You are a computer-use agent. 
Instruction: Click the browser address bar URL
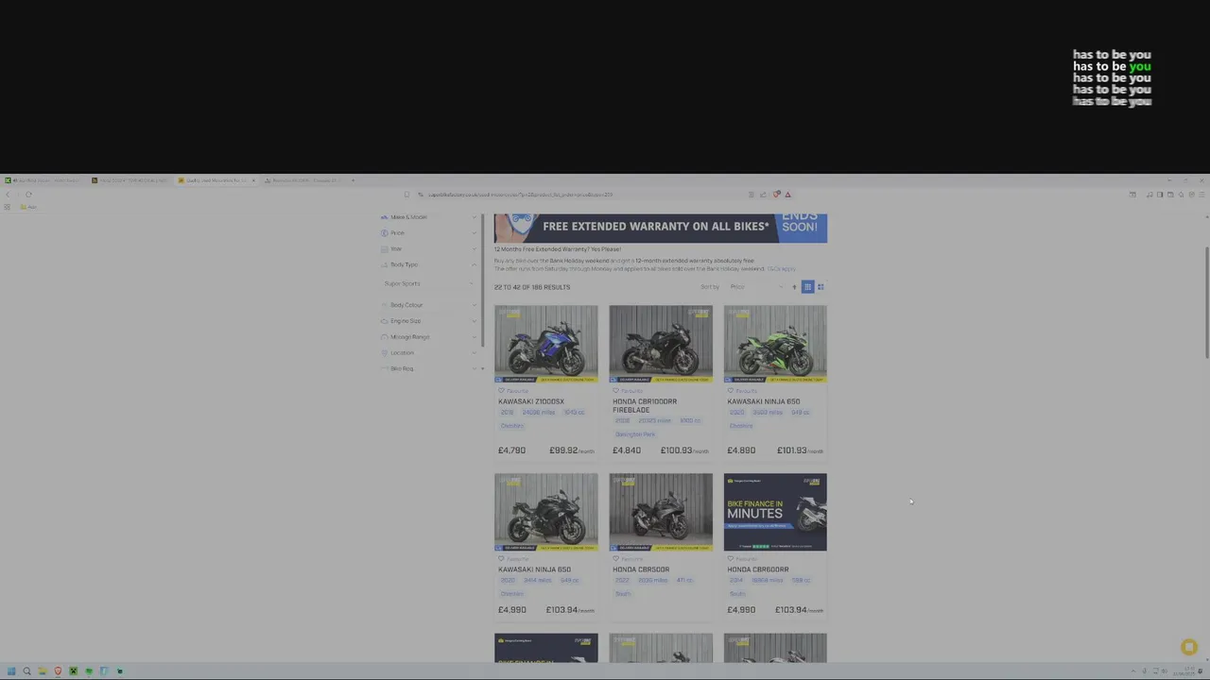pyautogui.click(x=520, y=195)
